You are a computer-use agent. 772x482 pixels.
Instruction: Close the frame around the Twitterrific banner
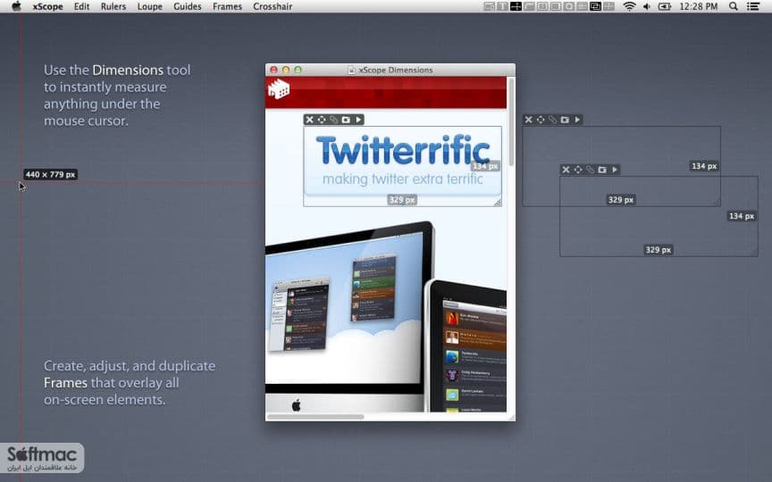coord(309,120)
